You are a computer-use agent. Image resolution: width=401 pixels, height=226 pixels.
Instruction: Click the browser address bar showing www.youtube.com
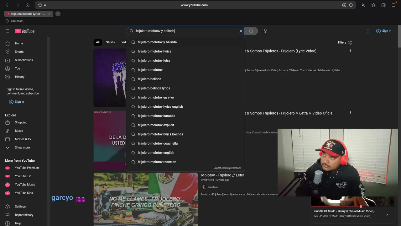[x=194, y=5]
